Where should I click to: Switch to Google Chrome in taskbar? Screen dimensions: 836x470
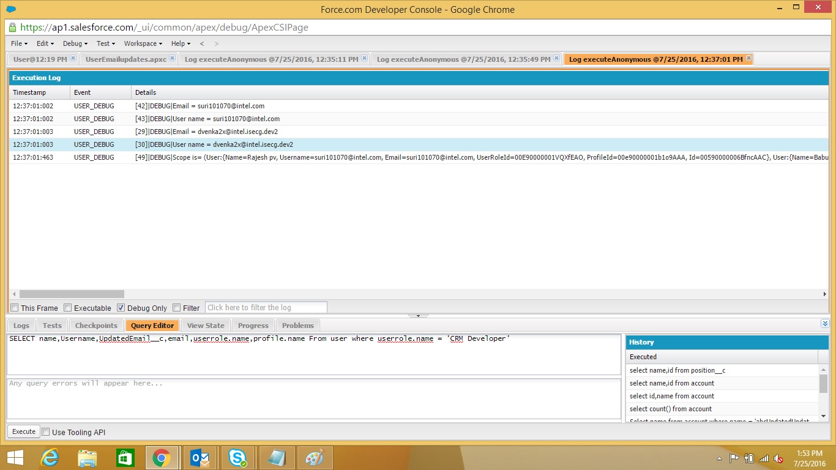[162, 458]
